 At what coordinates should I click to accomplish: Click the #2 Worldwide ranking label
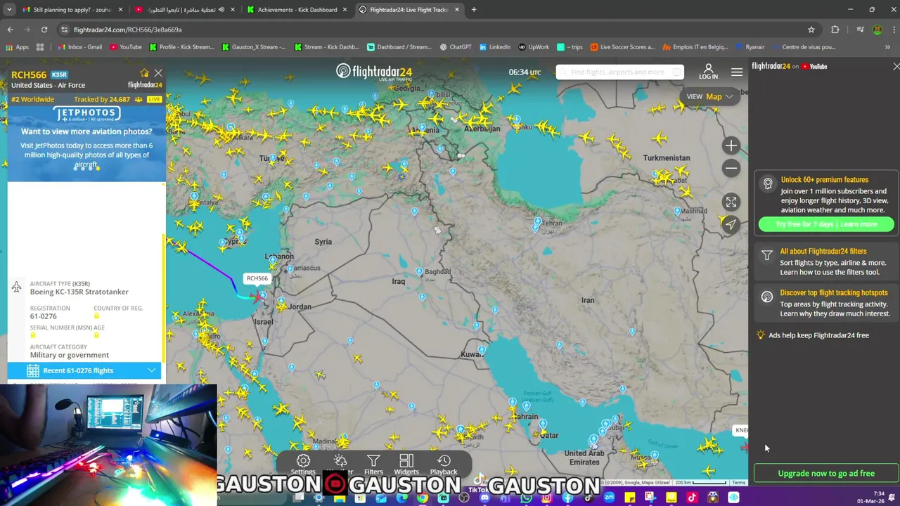point(32,99)
